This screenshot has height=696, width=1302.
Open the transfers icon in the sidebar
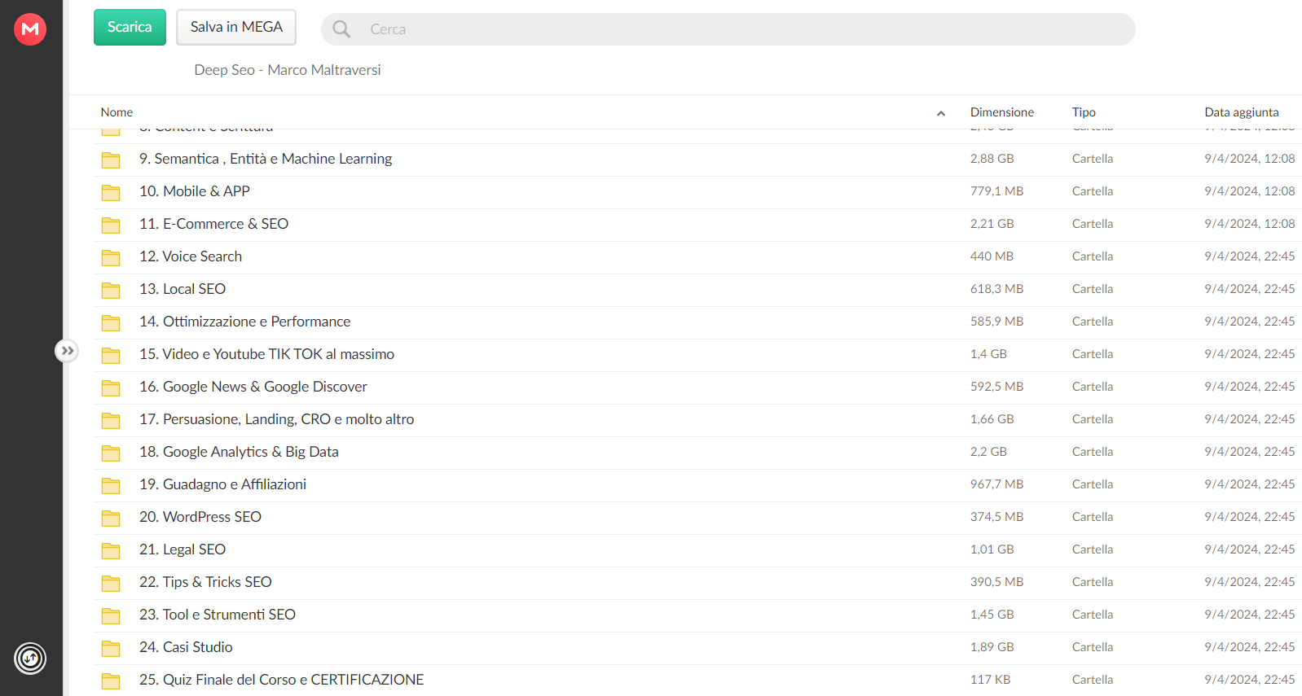pos(30,659)
